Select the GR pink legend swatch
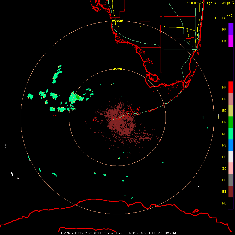This screenshot has width=235, height=235. (x=231, y=99)
